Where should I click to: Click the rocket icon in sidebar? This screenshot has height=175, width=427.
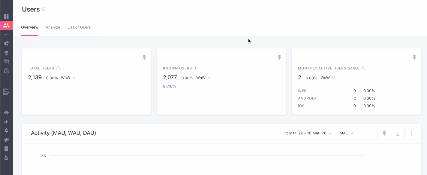pyautogui.click(x=6, y=131)
